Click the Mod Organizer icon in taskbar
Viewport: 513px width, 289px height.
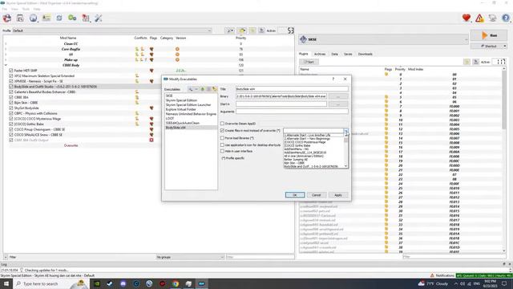point(201,283)
